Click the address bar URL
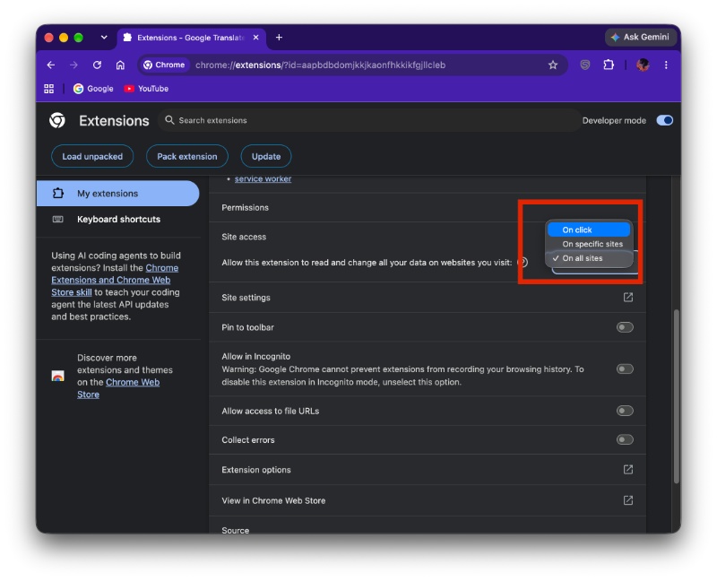The width and height of the screenshot is (717, 581). click(x=320, y=65)
